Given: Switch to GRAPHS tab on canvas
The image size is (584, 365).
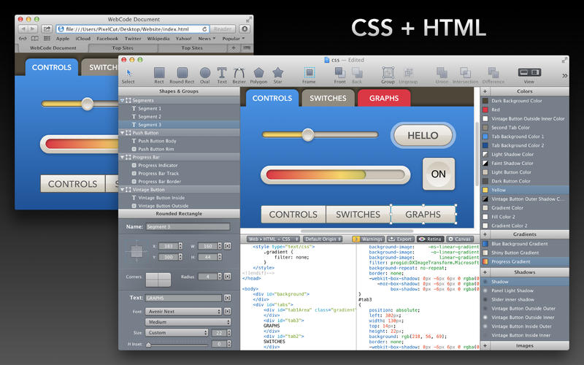Looking at the screenshot, I should pyautogui.click(x=384, y=98).
